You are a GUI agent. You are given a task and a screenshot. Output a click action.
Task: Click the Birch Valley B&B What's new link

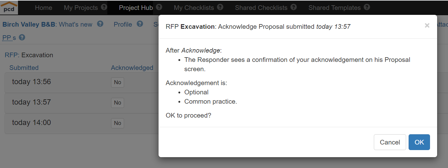[x=47, y=24]
